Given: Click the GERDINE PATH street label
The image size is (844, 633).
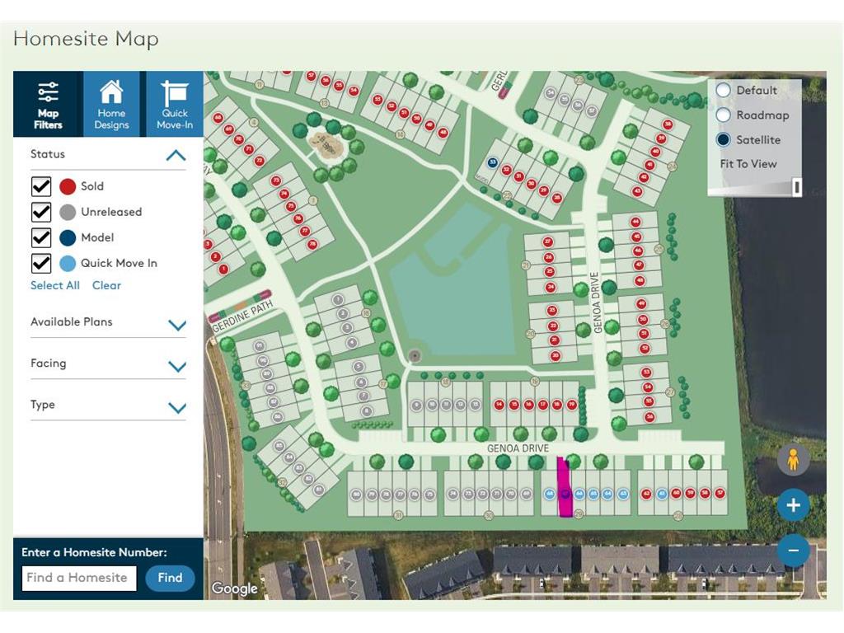Looking at the screenshot, I should [x=242, y=317].
